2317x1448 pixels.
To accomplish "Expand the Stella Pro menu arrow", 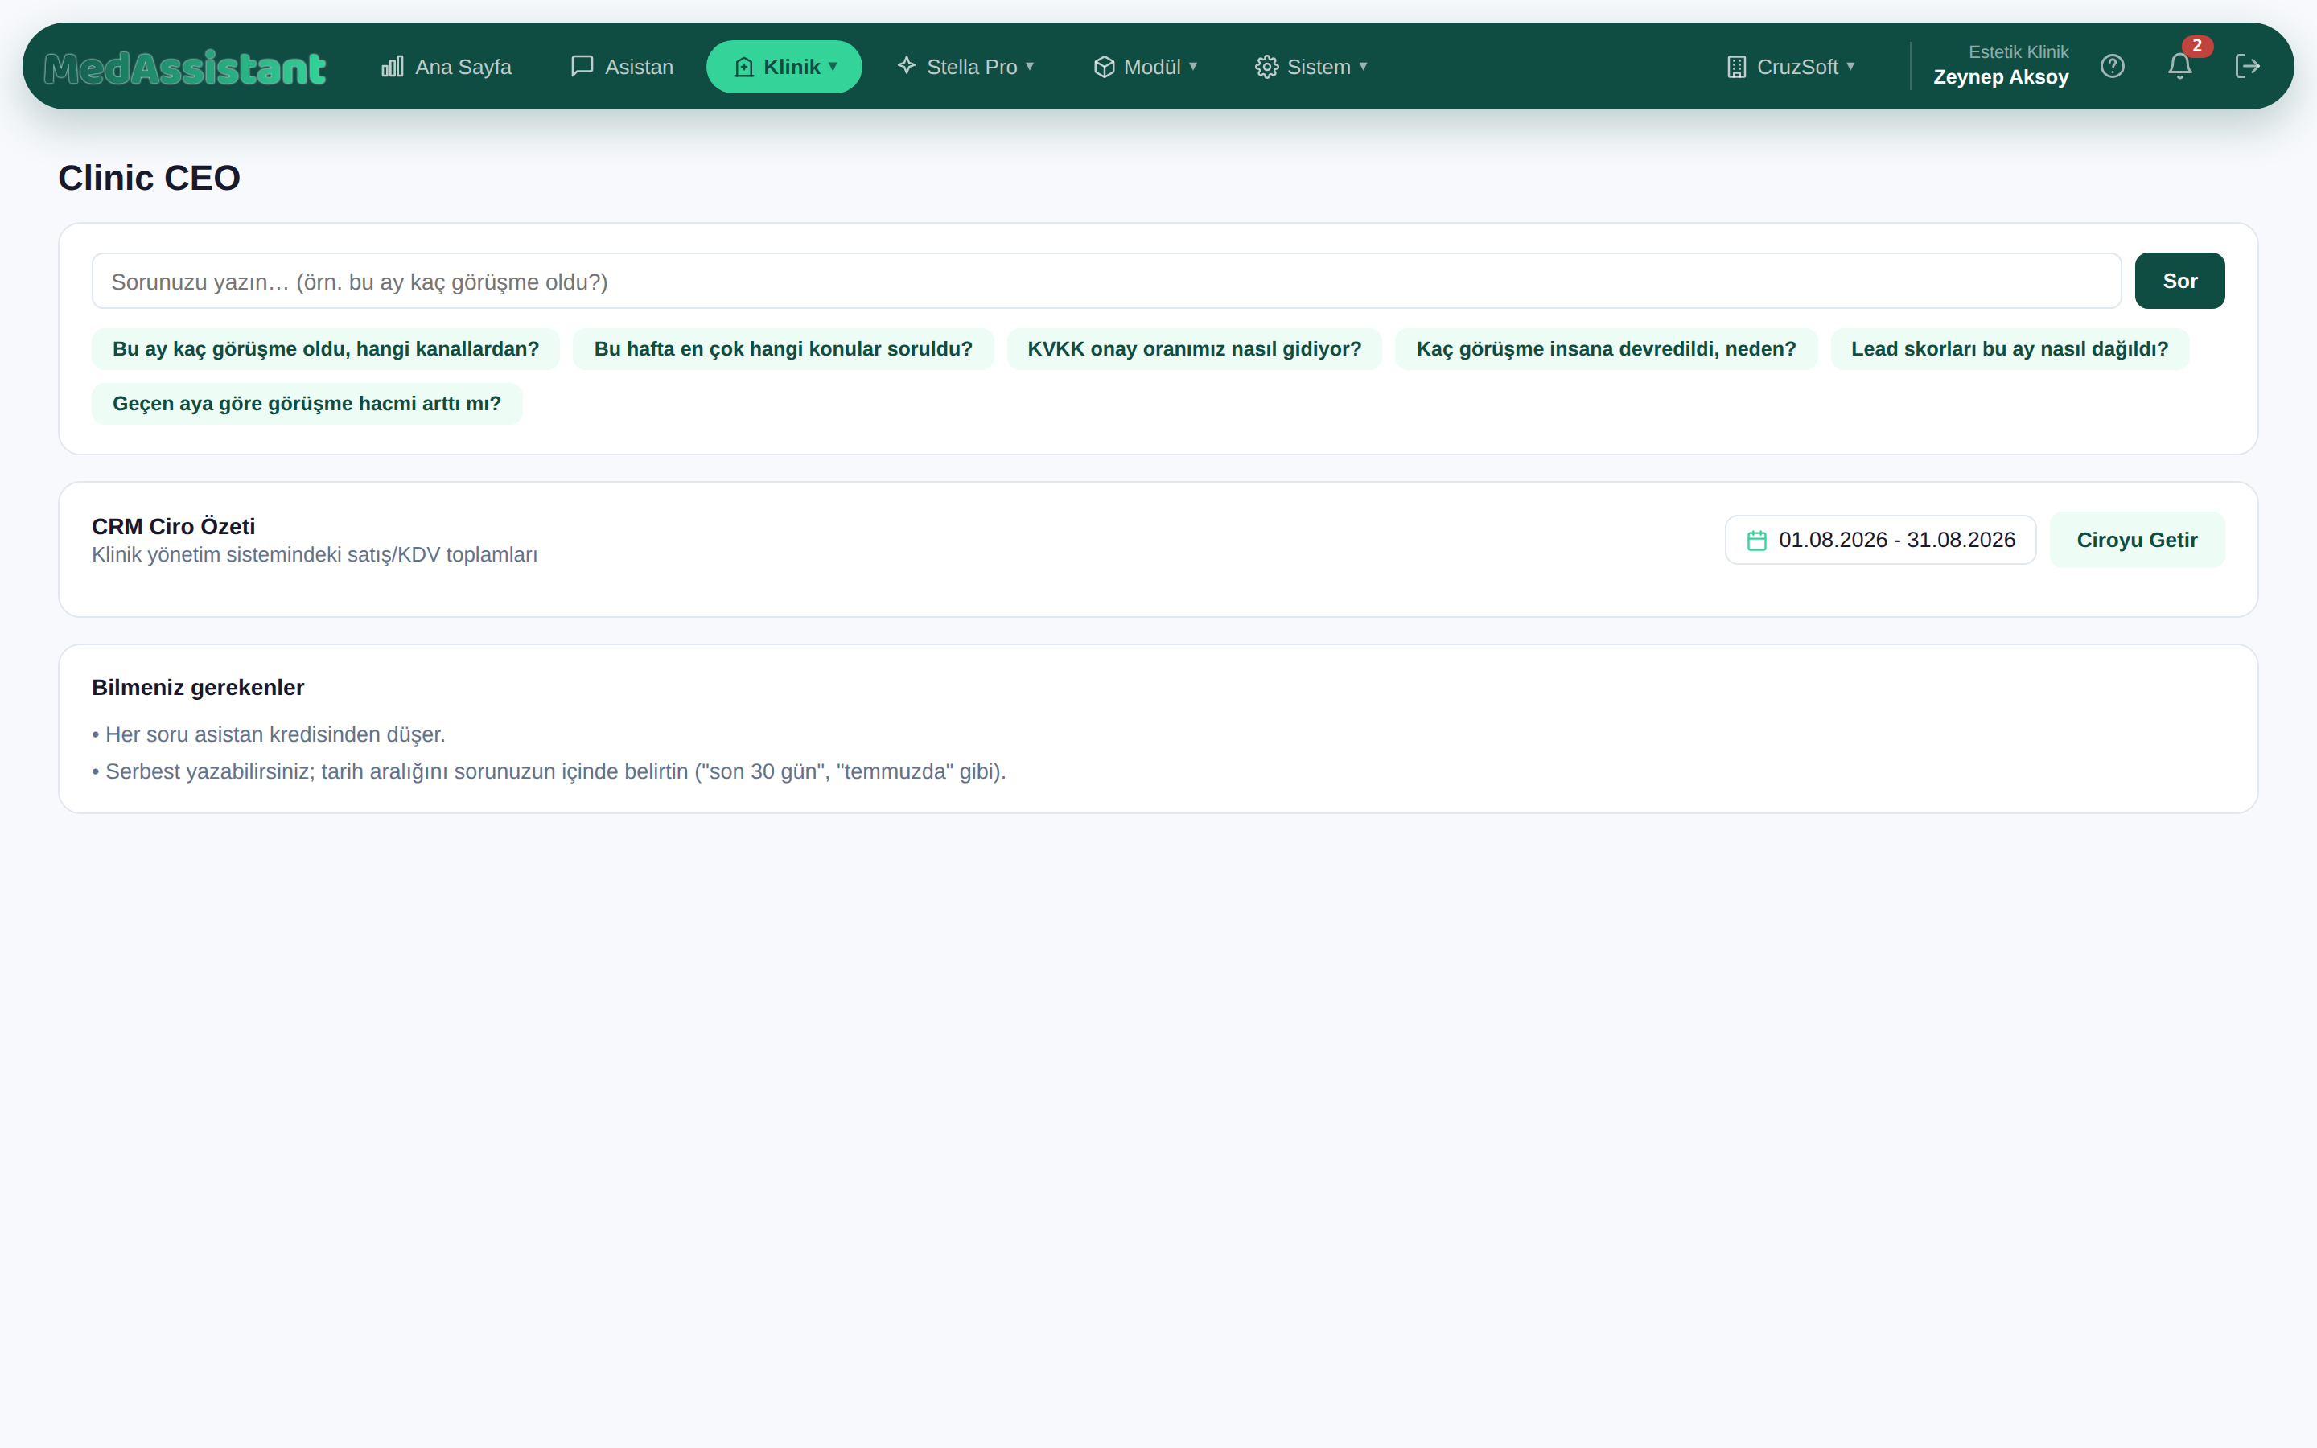I will (1031, 66).
